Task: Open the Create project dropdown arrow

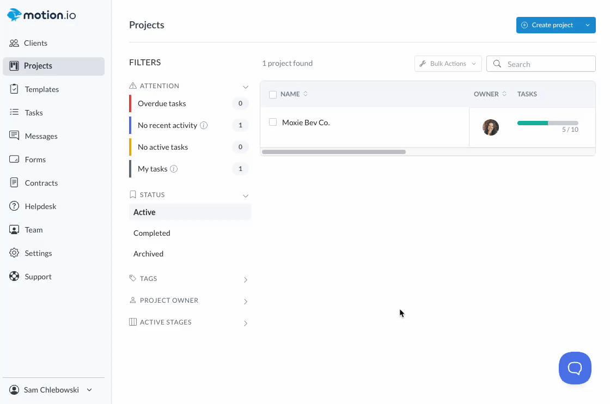Action: [x=587, y=25]
